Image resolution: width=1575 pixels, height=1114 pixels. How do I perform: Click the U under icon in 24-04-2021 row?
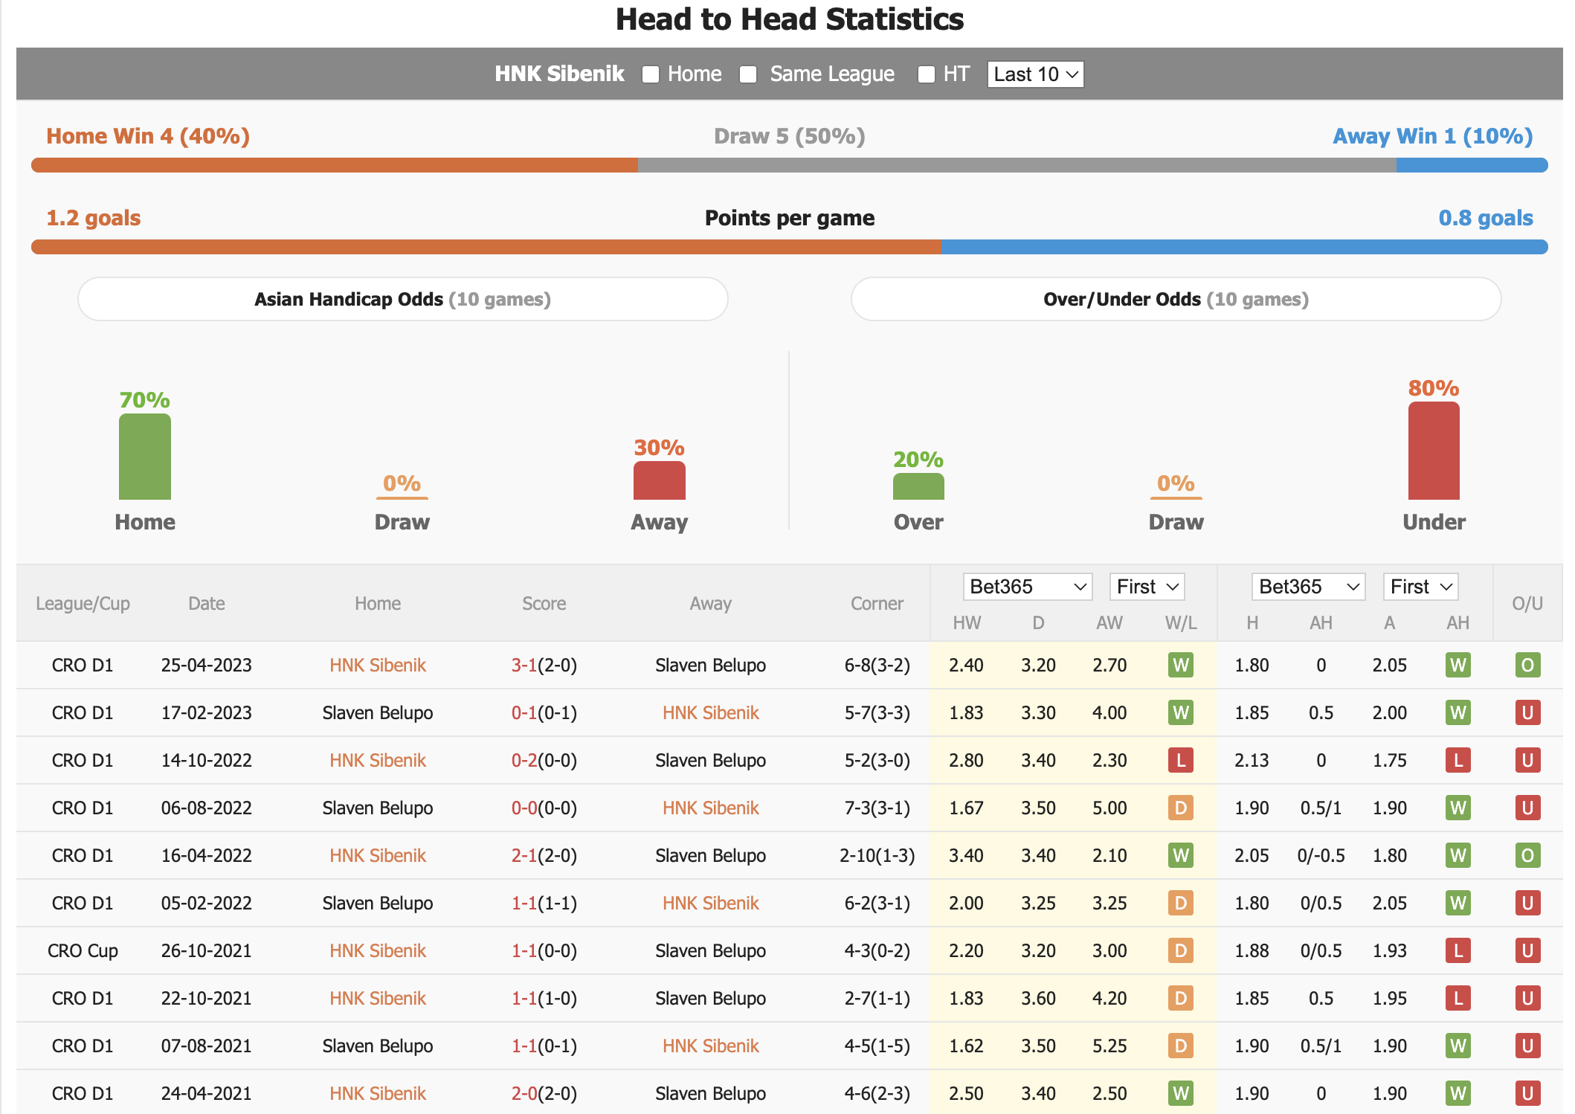(x=1527, y=1093)
